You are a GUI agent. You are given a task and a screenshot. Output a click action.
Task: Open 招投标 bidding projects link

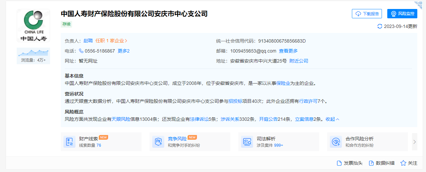[235, 101]
